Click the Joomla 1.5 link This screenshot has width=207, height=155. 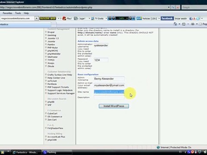[53, 38]
